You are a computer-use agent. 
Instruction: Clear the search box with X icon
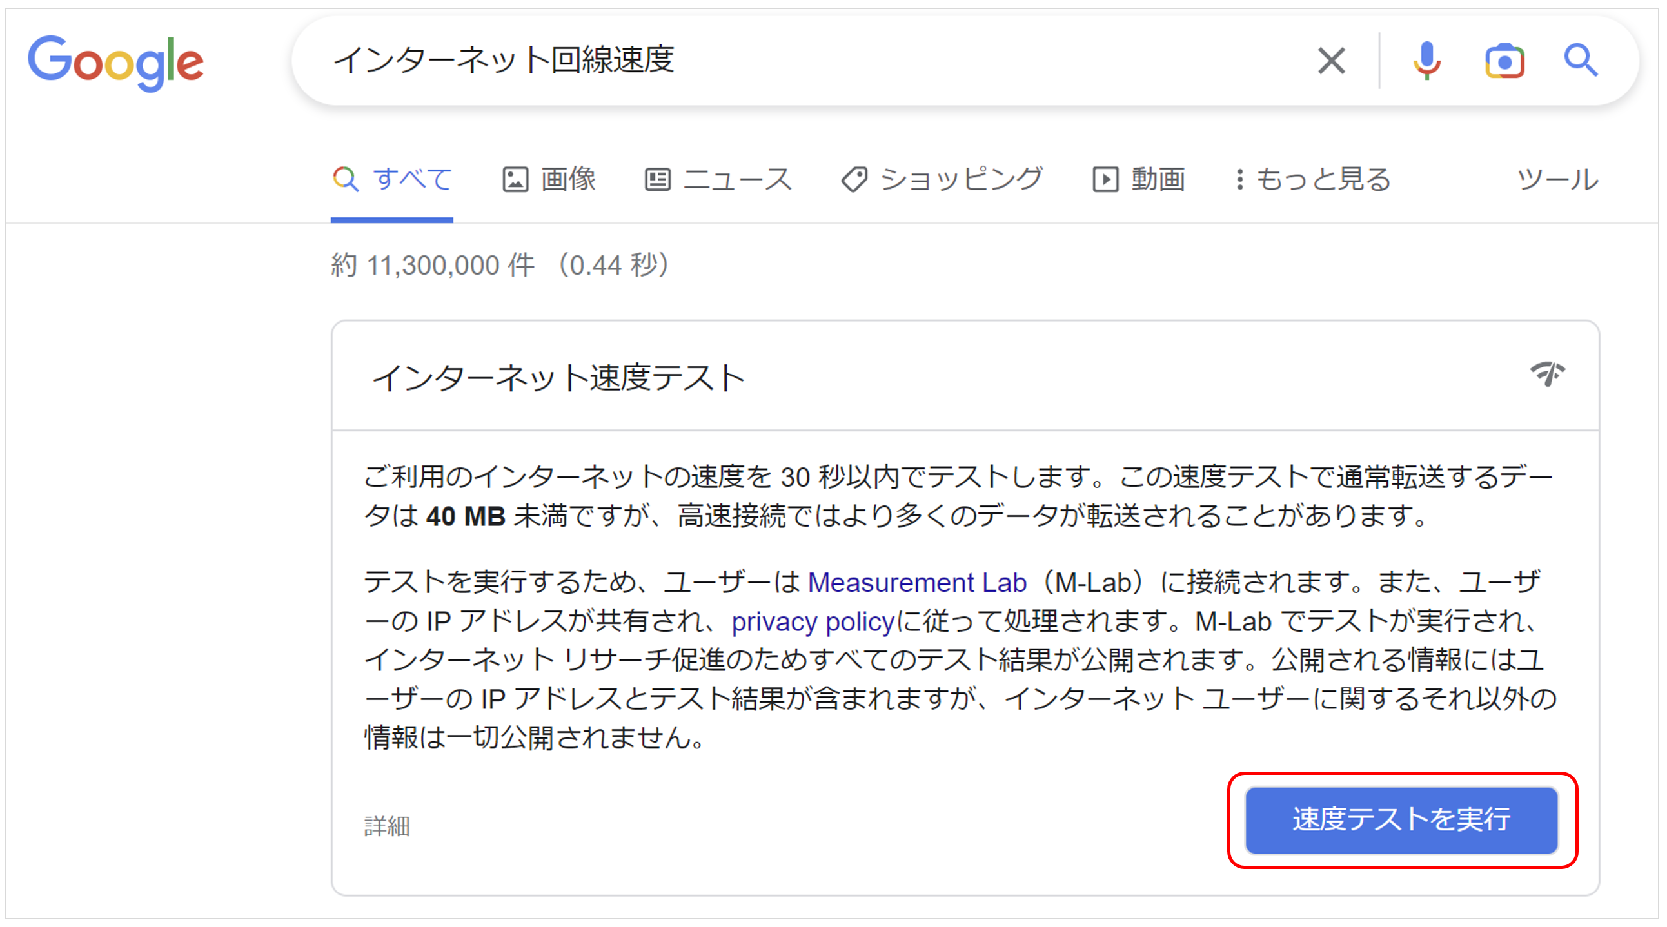coord(1331,61)
